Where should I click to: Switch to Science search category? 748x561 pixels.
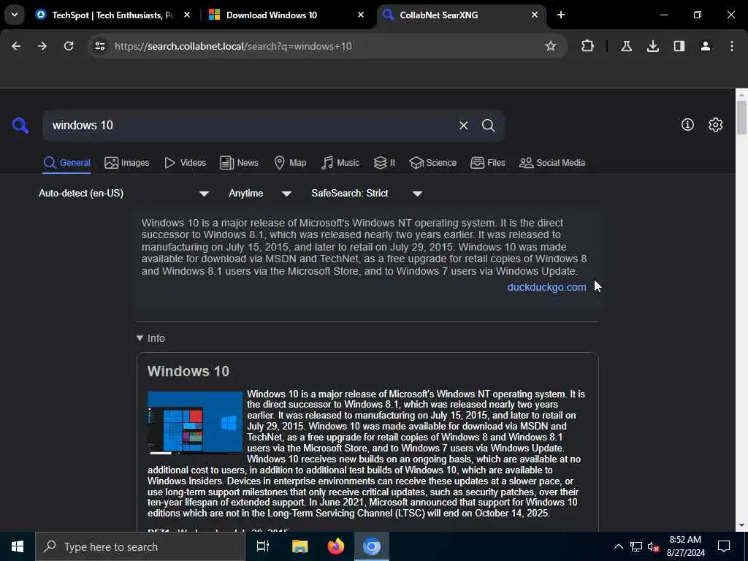click(432, 163)
